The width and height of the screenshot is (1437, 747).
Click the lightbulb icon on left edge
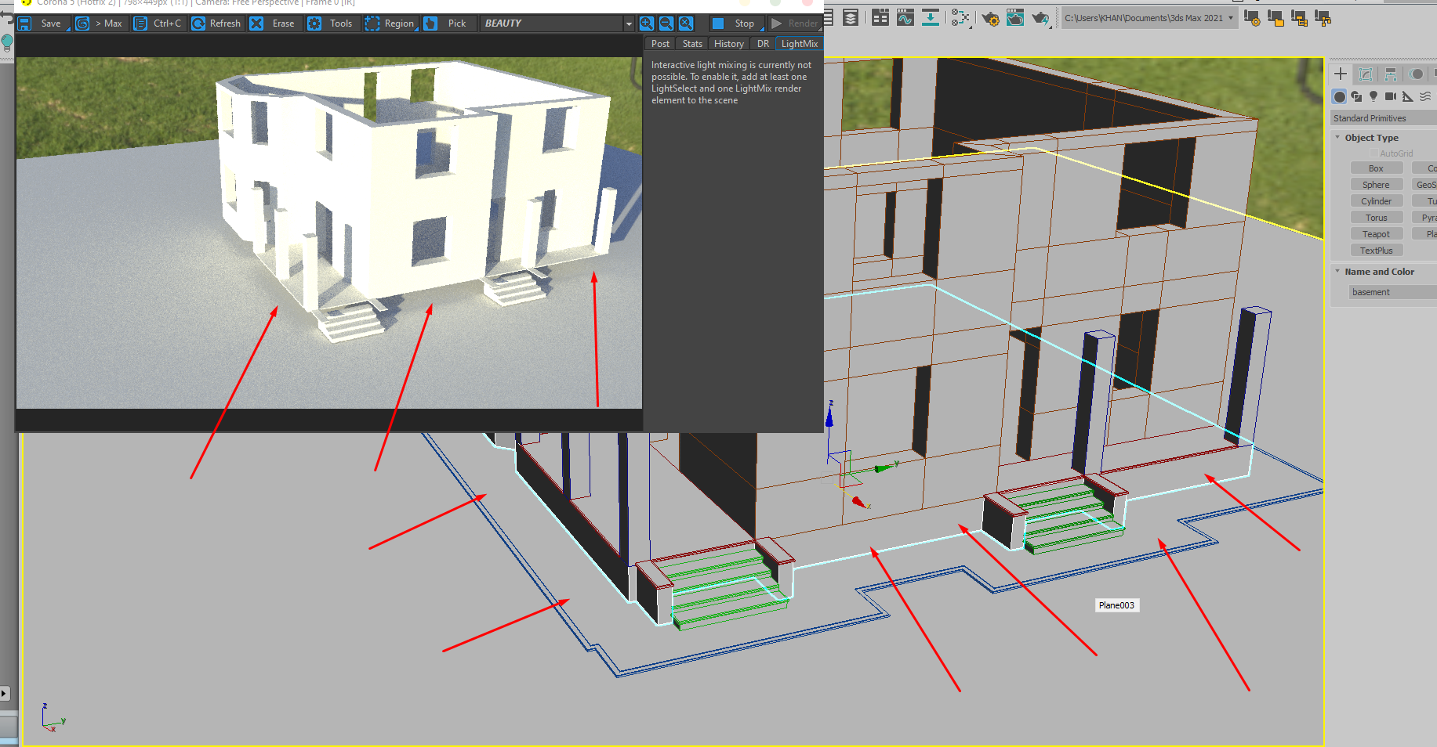point(7,42)
